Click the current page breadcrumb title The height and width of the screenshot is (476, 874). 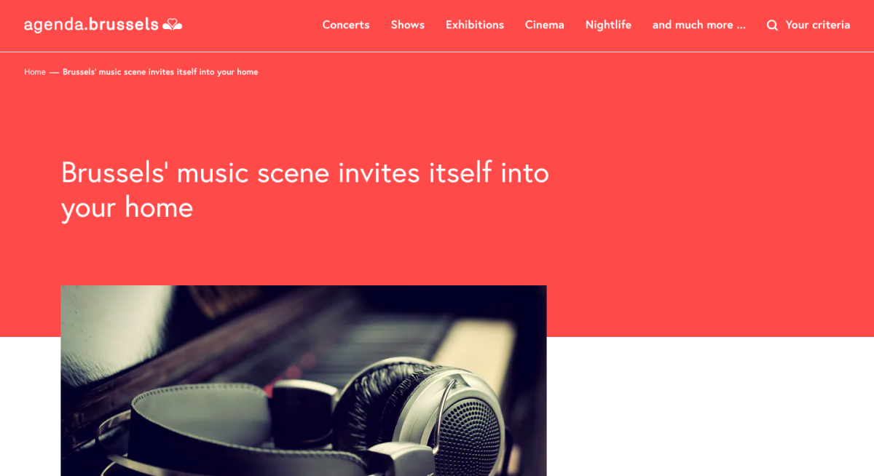pos(160,72)
